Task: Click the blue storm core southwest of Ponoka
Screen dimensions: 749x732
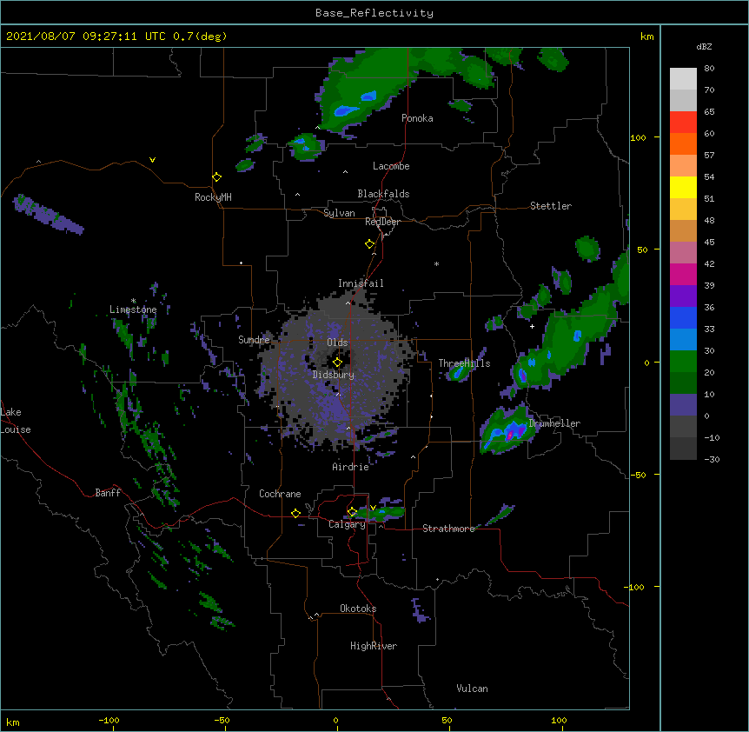Action: point(345,111)
